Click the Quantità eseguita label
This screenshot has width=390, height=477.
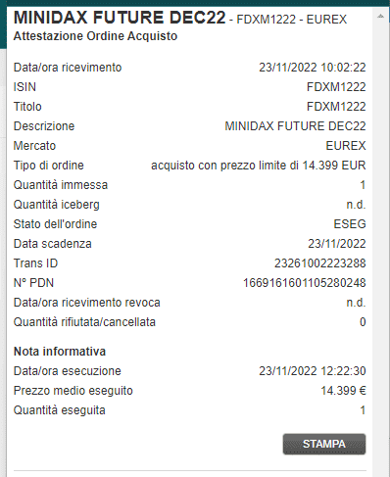pos(60,410)
